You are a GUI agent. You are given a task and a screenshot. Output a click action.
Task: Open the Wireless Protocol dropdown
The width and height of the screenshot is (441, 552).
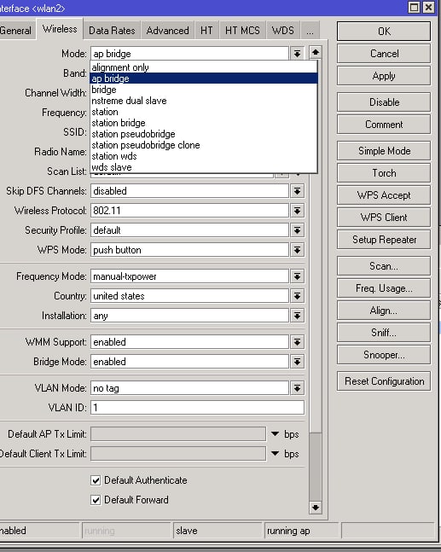pos(297,211)
